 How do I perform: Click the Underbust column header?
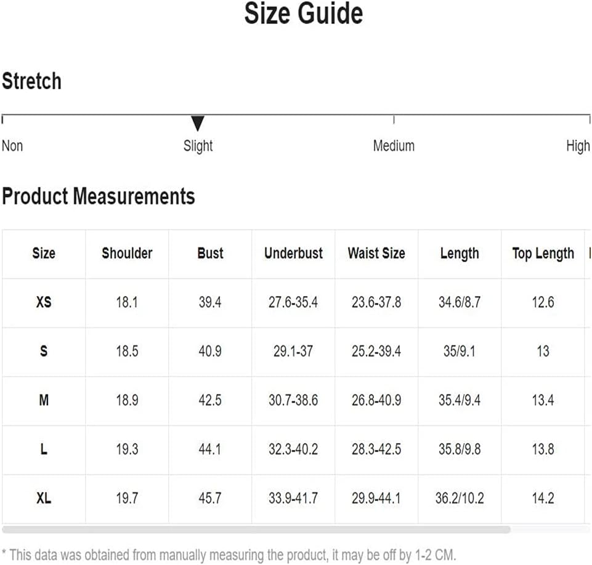[x=293, y=253]
